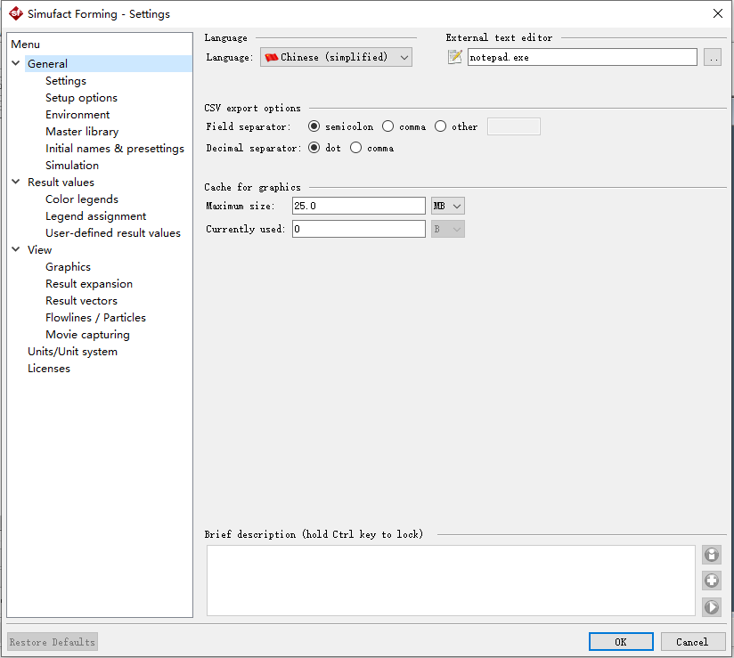Click the 'Menu' heading above the tree
This screenshot has width=734, height=658.
point(25,44)
